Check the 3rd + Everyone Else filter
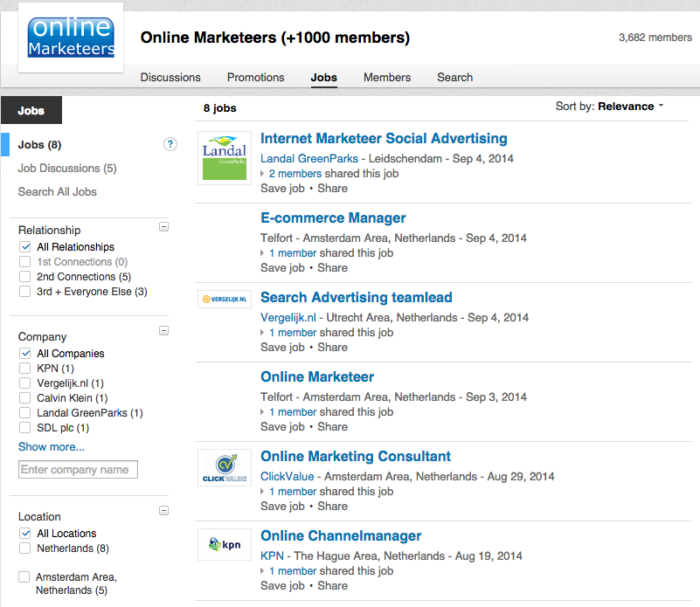This screenshot has height=607, width=700. (25, 292)
